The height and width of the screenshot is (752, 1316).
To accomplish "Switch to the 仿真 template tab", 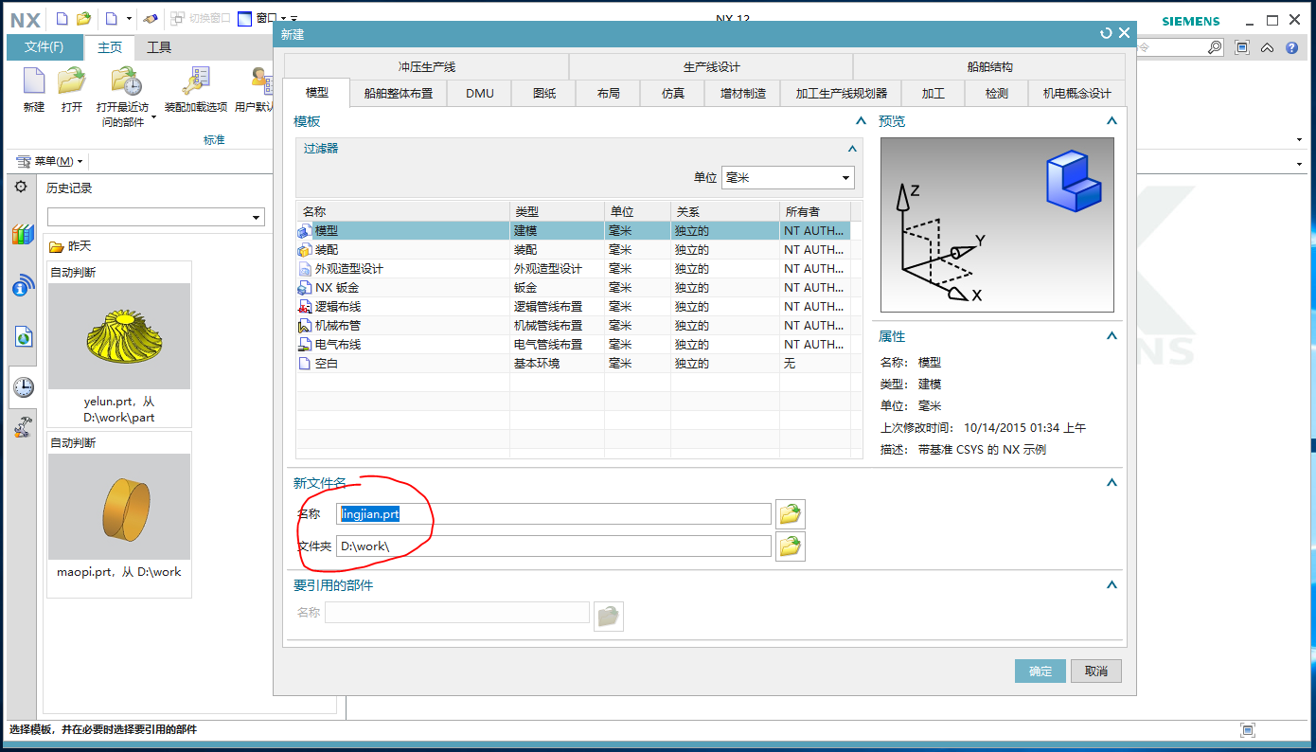I will pos(673,93).
